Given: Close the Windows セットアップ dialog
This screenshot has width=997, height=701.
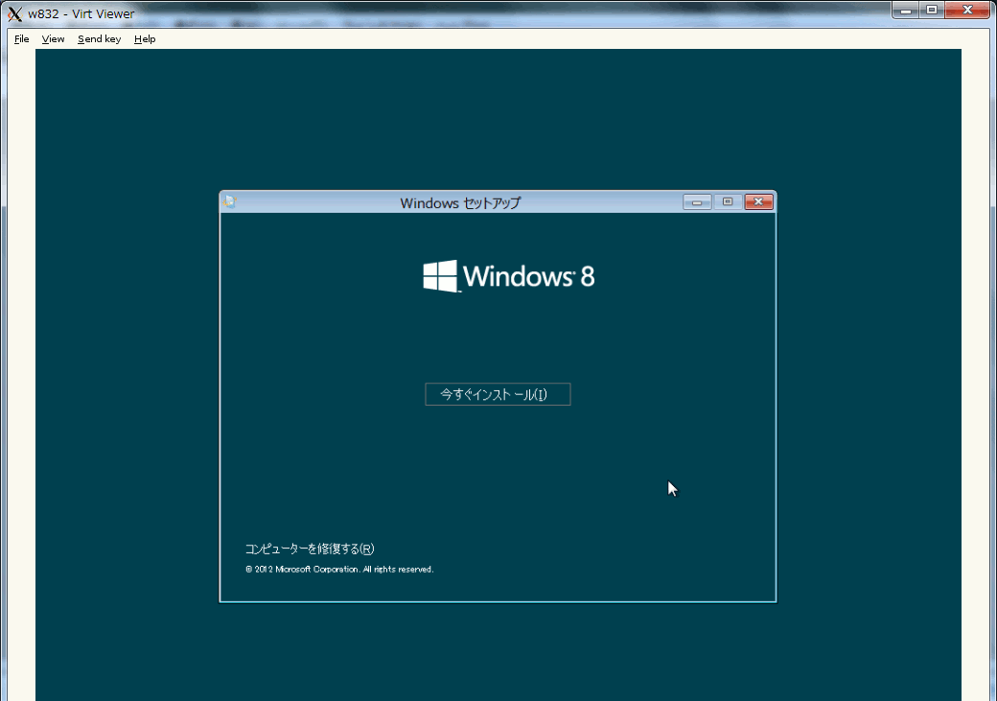Looking at the screenshot, I should click(758, 202).
